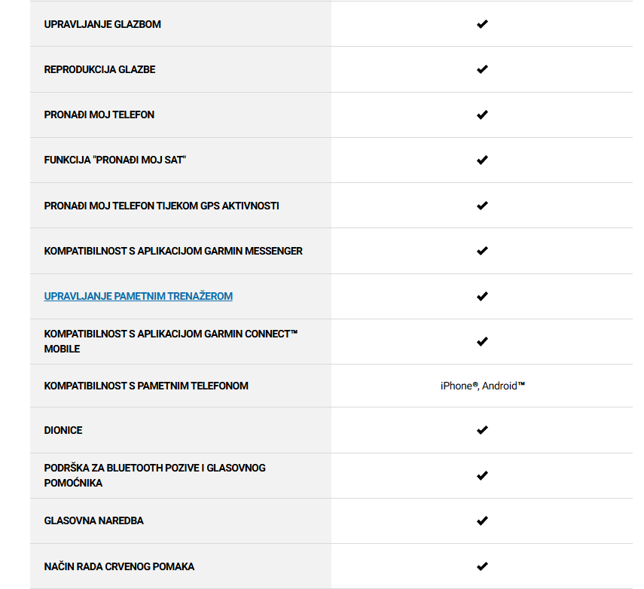Viewport: 644px width, 589px height.
Task: Click checkmark for Pronađi moj telefon tijekom GPS aktivnosti
Action: (482, 206)
